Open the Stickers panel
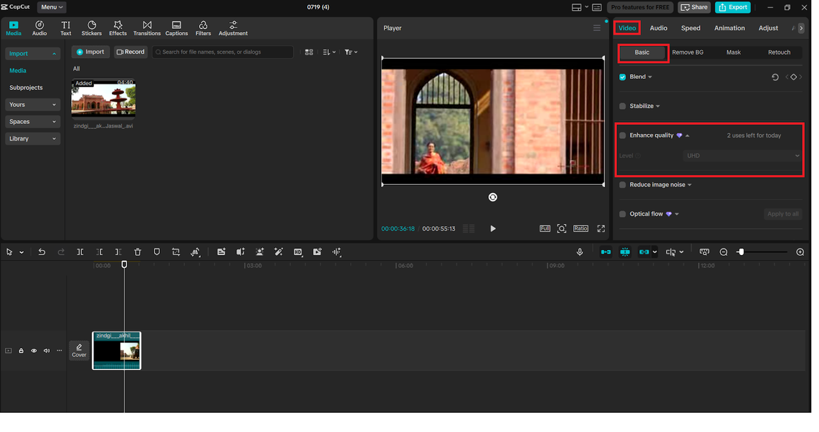Screen dimensions: 819x432 (x=91, y=28)
